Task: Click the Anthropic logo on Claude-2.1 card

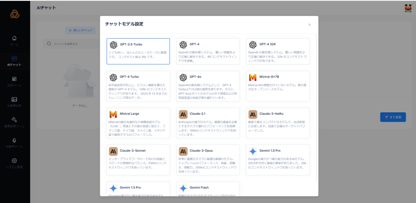Action: (183, 115)
